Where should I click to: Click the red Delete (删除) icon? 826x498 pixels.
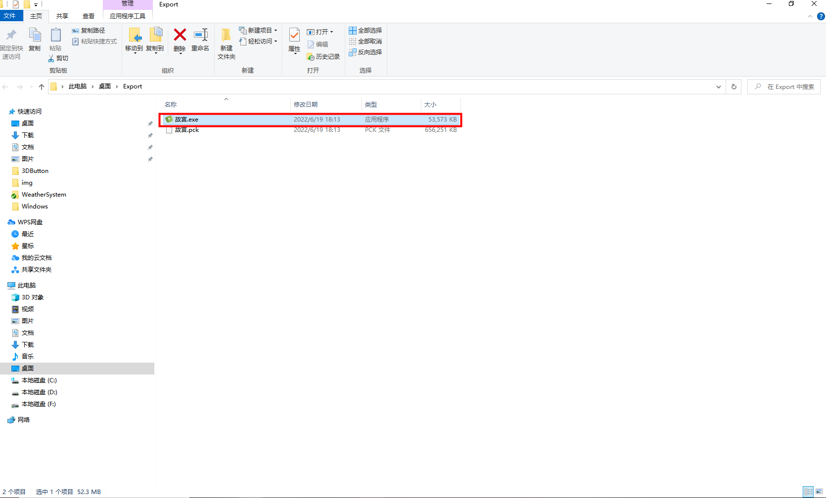[180, 35]
